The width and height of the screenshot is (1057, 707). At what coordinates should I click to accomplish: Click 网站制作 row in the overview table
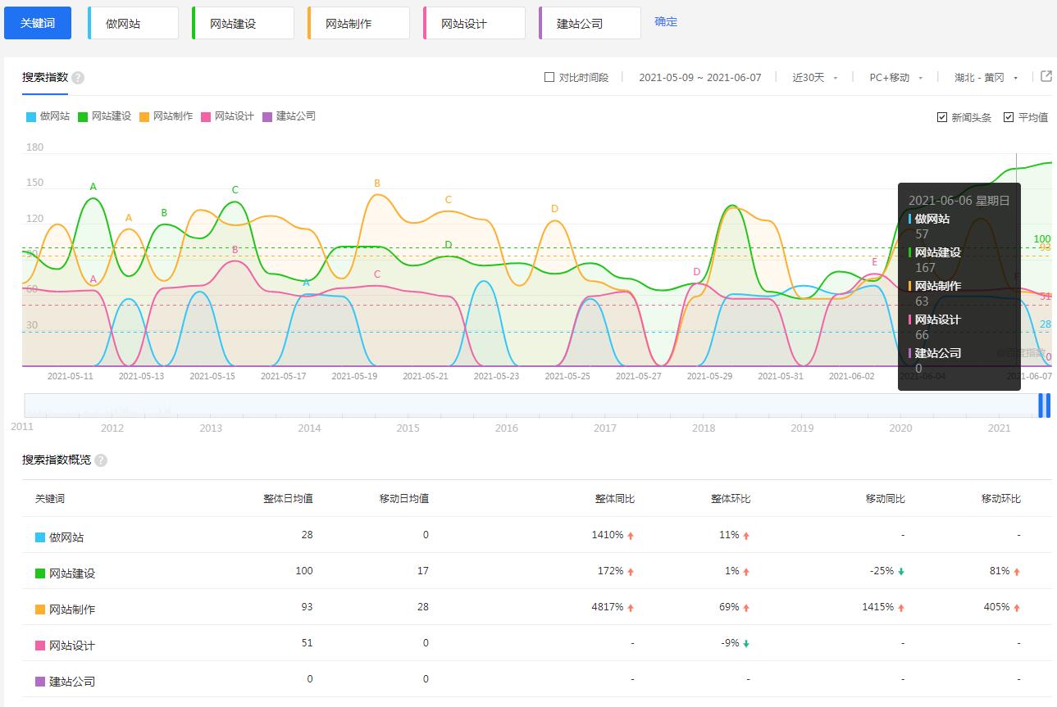click(537, 607)
